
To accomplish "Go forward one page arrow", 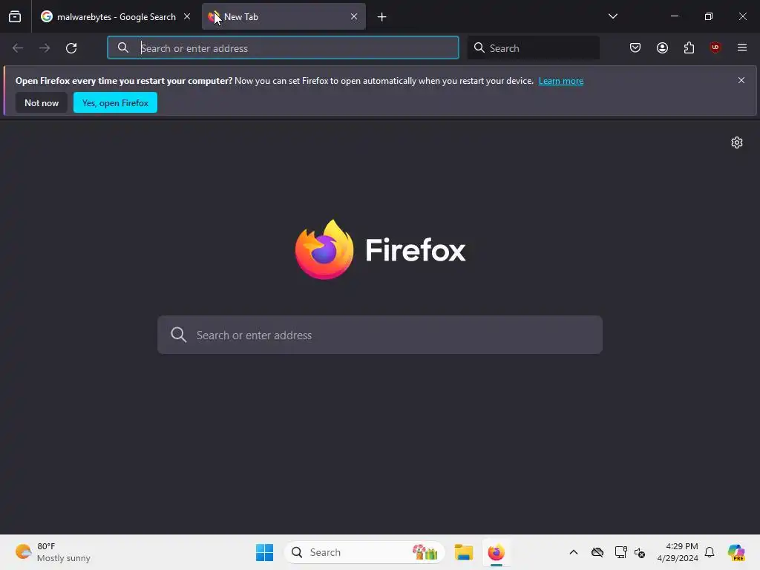I will [45, 48].
